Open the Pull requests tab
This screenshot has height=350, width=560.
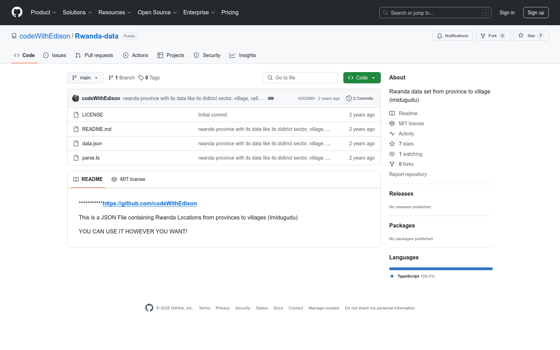coord(94,55)
